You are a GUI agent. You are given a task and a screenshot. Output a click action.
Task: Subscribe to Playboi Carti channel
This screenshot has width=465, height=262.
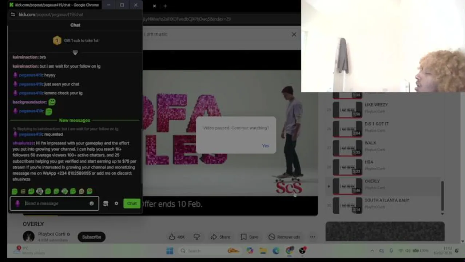pyautogui.click(x=91, y=237)
